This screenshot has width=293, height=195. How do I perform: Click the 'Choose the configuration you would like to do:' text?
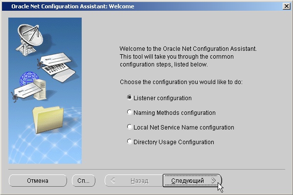pos(181,82)
